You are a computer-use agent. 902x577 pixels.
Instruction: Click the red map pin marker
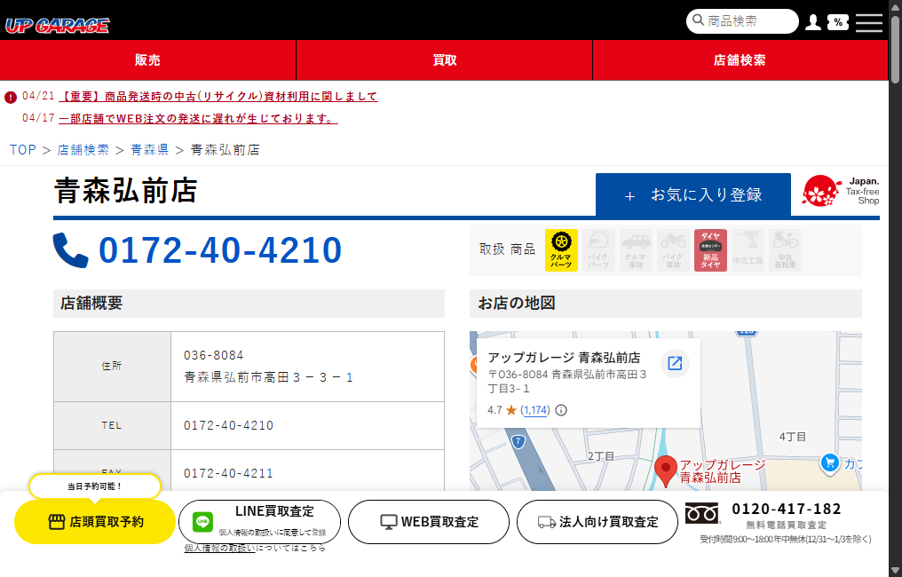point(666,471)
